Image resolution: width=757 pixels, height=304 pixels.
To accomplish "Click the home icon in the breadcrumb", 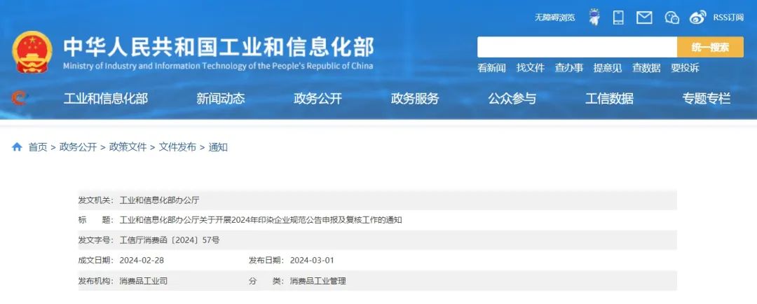I will [17, 147].
